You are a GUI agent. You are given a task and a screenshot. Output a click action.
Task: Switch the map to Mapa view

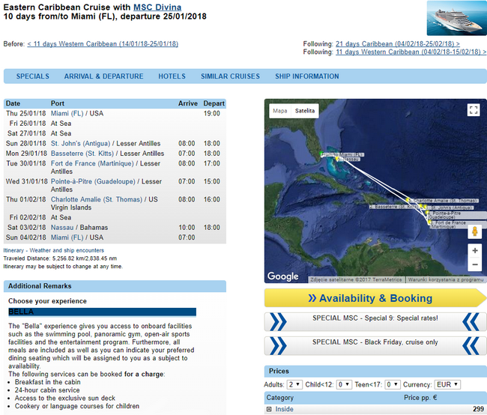tap(280, 111)
